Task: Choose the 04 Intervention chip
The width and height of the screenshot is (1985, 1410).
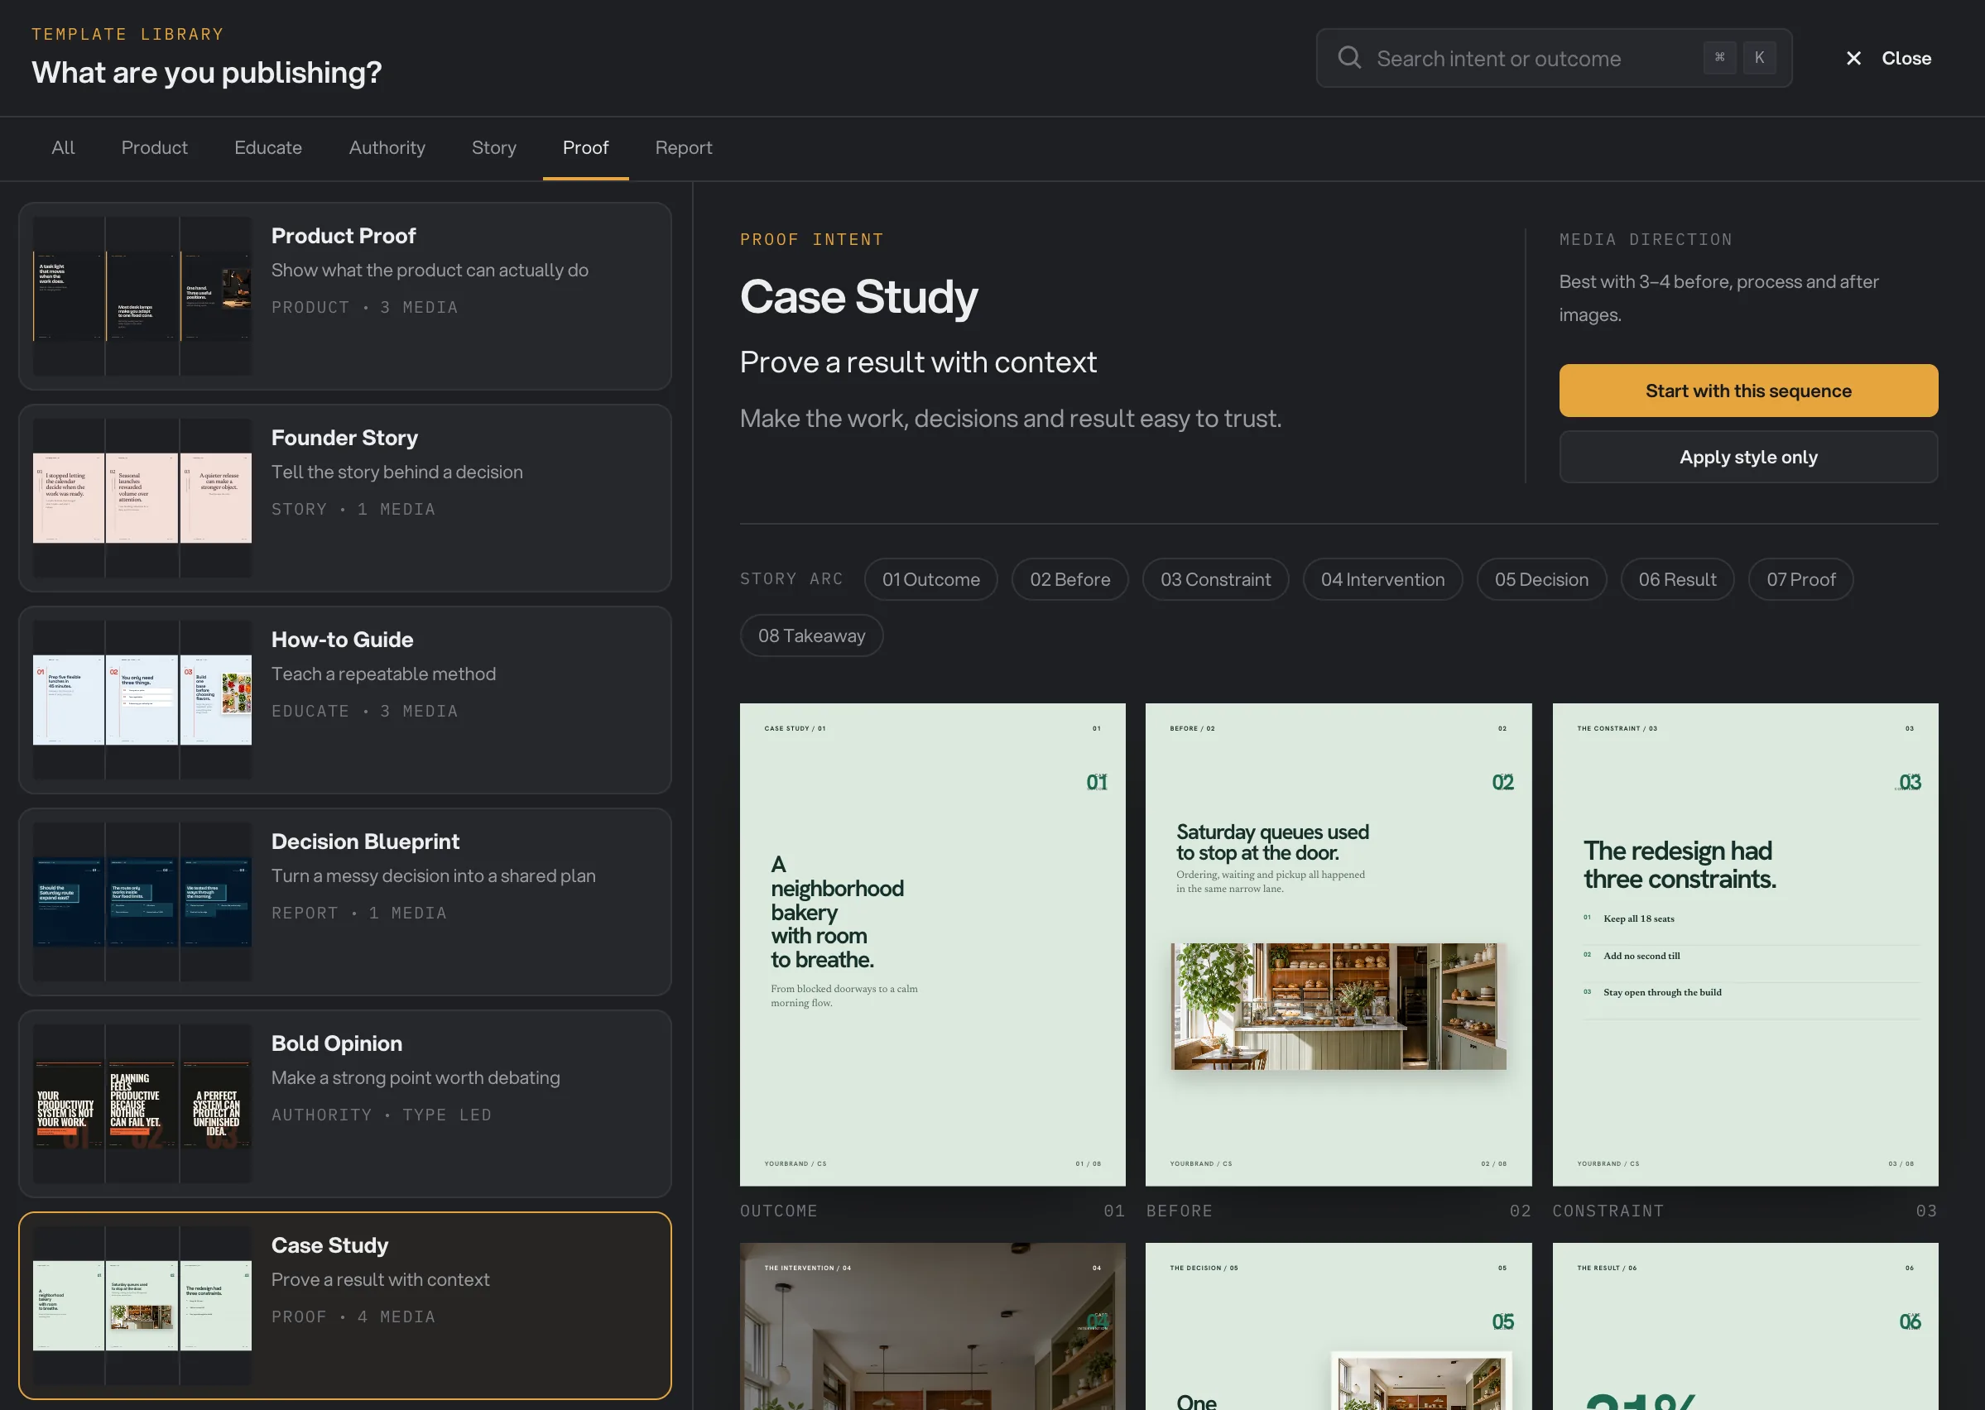Action: (x=1382, y=579)
